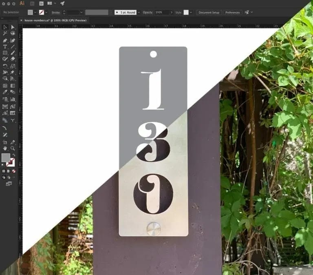Expand the 5 pt. Round brush dropdown

[x=139, y=12]
